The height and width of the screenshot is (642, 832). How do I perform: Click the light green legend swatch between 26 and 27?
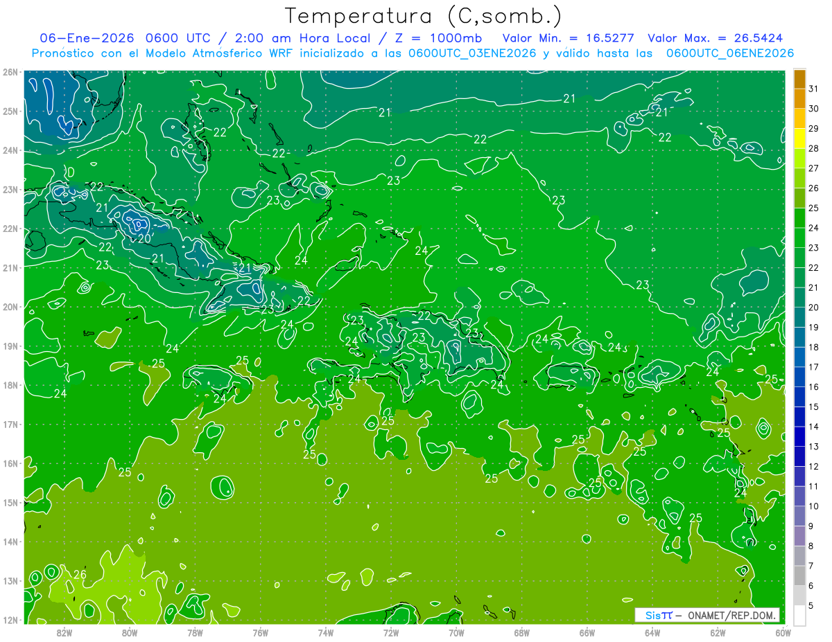click(x=799, y=179)
